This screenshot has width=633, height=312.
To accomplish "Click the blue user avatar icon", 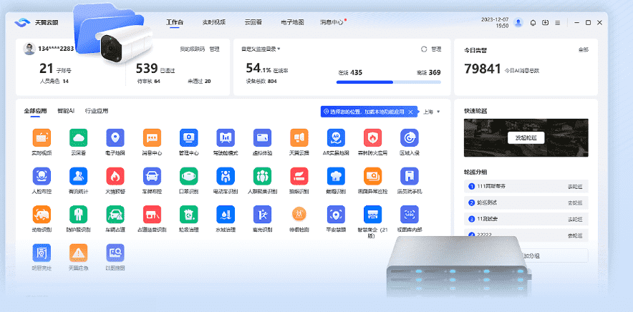I will (518, 23).
